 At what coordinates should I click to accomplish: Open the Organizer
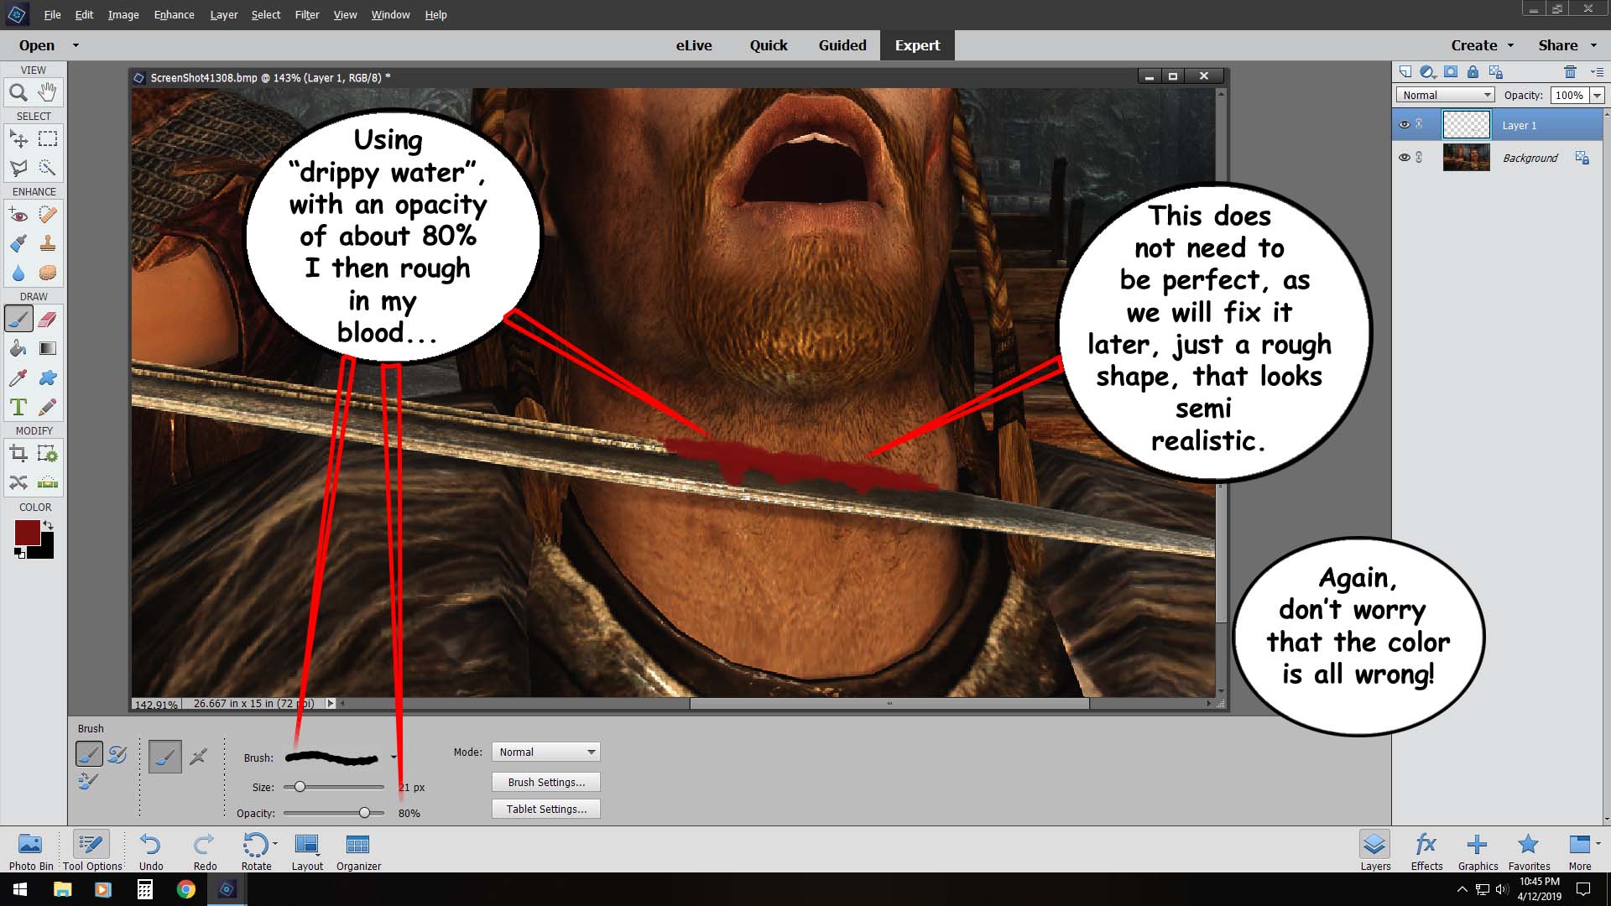pyautogui.click(x=358, y=851)
